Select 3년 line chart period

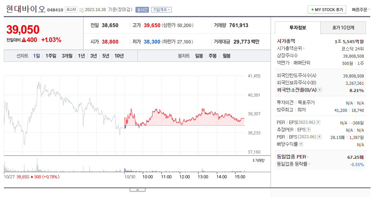[x=94, y=56]
